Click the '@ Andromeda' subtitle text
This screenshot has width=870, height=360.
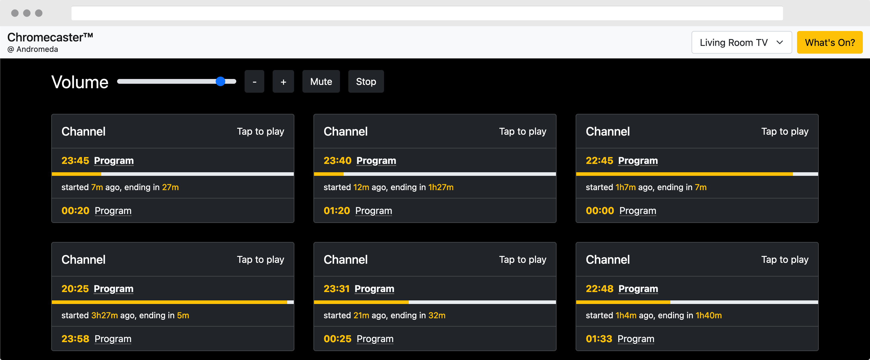[x=32, y=49]
